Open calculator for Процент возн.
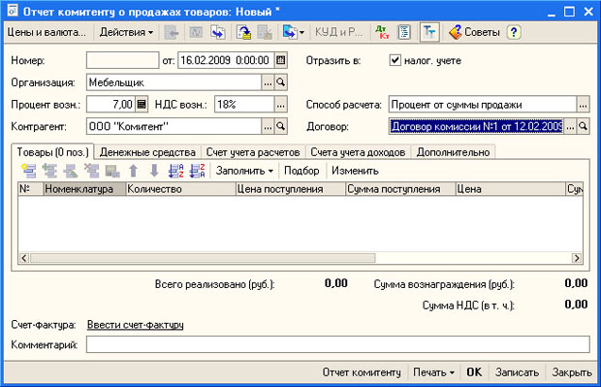Viewport: 601px width, 387px height. click(142, 105)
